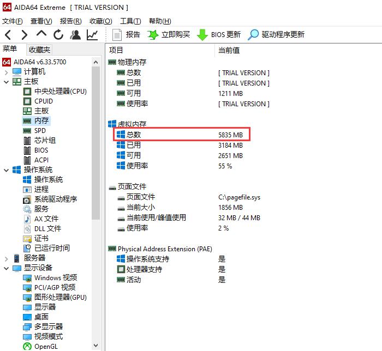Select SPD tree item
Screen dimensions: 382x351
tap(34, 131)
